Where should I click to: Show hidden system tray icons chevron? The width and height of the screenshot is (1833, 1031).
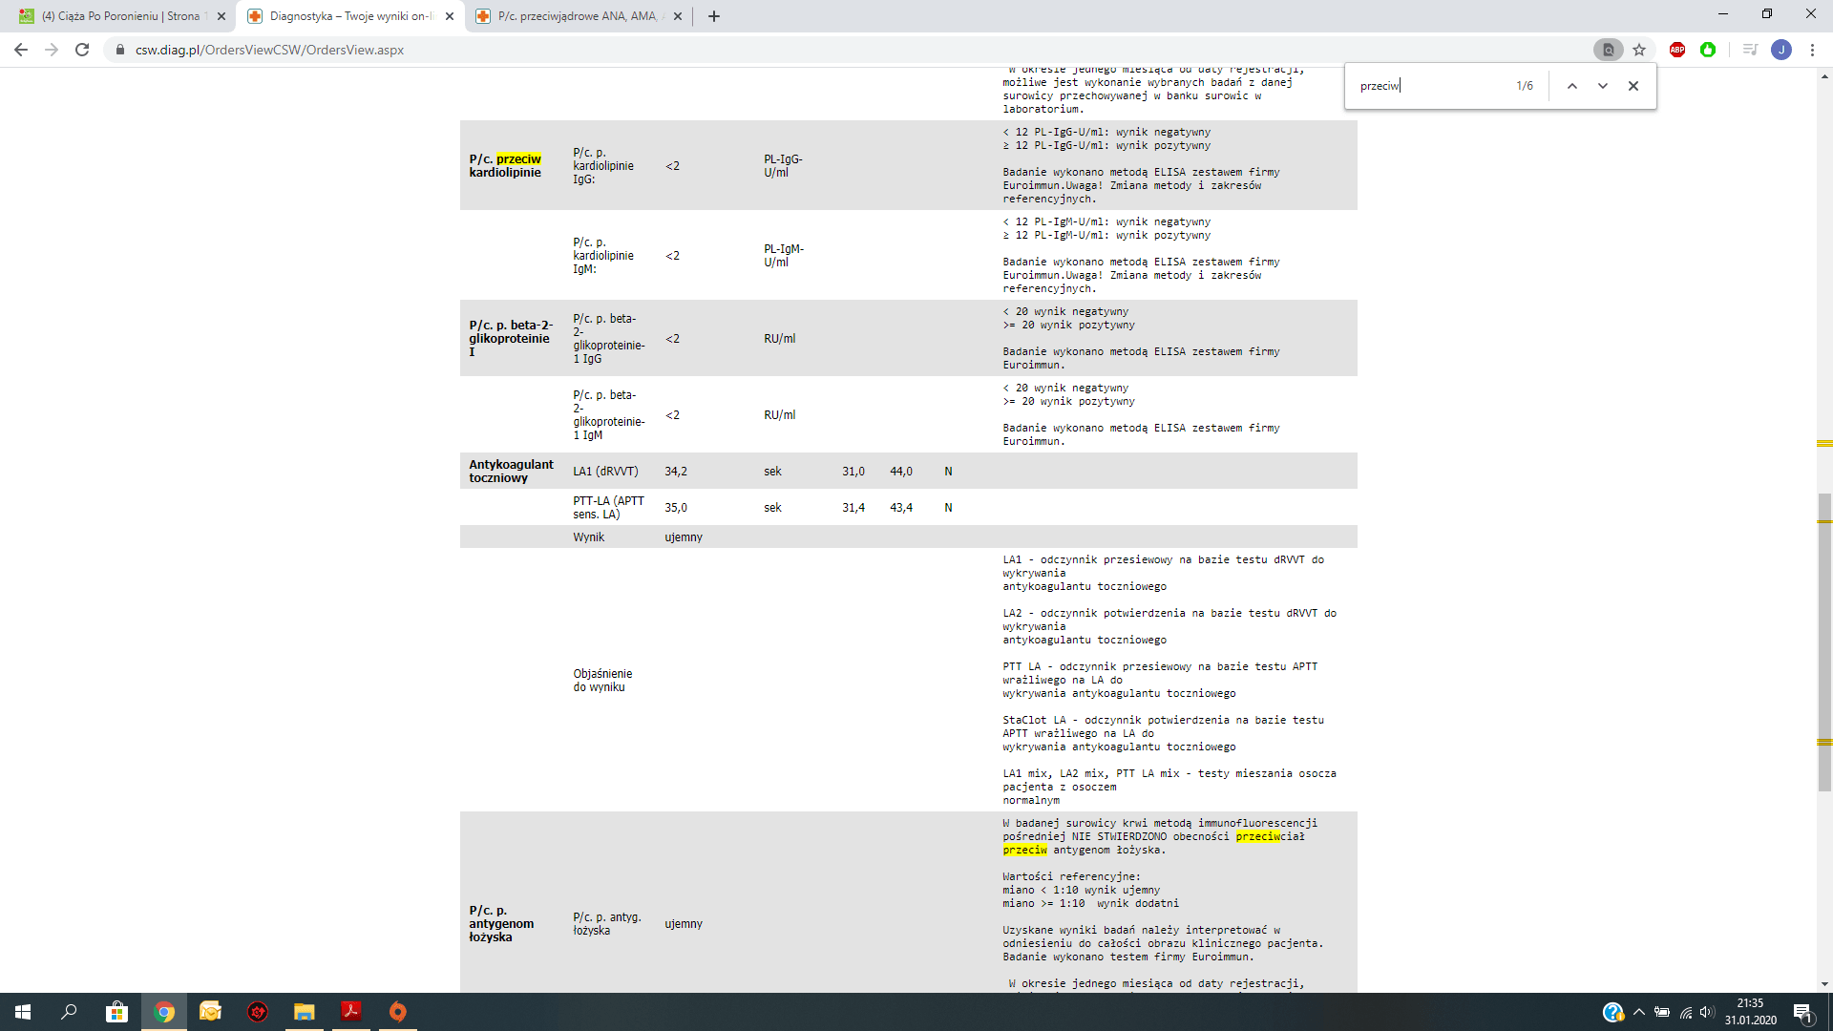pos(1639,1012)
